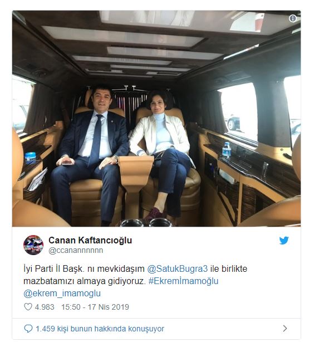Click the tweet text 'mazbatamızı almaya gidiyoruz'
The image size is (309, 342).
click(x=85, y=281)
